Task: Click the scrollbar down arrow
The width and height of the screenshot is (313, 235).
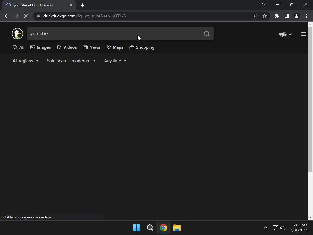Action: click(310, 218)
